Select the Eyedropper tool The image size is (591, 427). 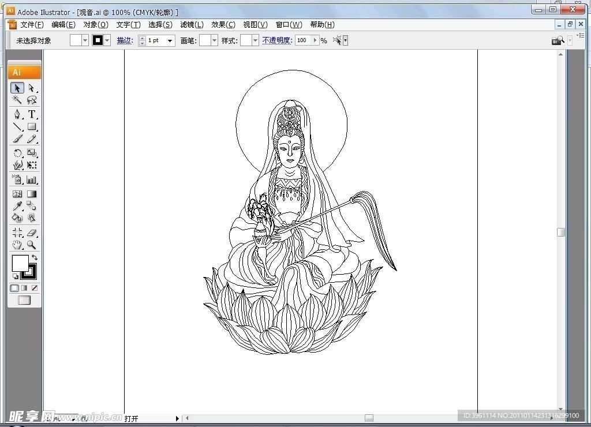coord(17,206)
